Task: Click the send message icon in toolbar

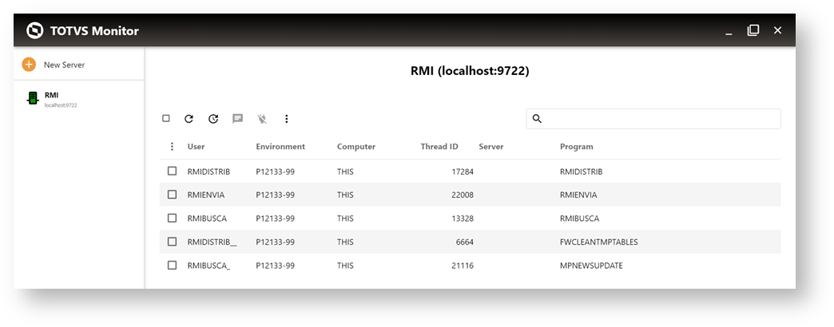Action: point(238,119)
